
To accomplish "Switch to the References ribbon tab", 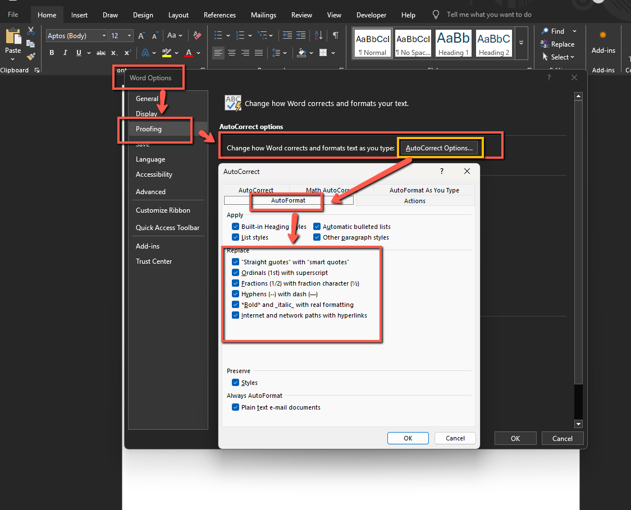I will point(220,15).
